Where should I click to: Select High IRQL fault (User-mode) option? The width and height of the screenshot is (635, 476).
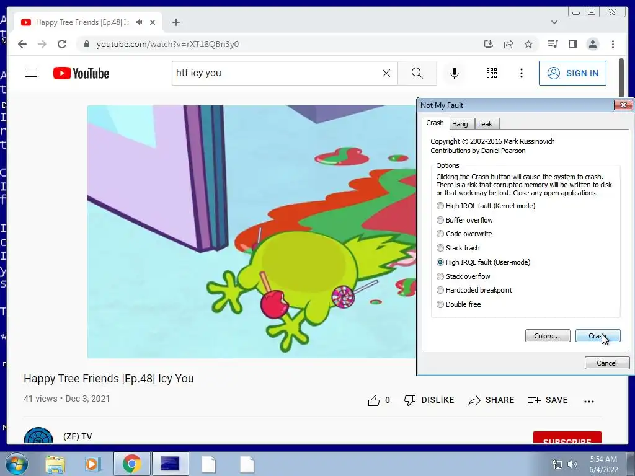click(484, 262)
